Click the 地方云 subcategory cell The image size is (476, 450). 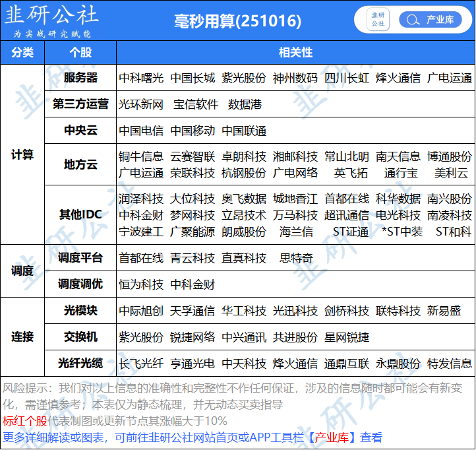point(80,164)
